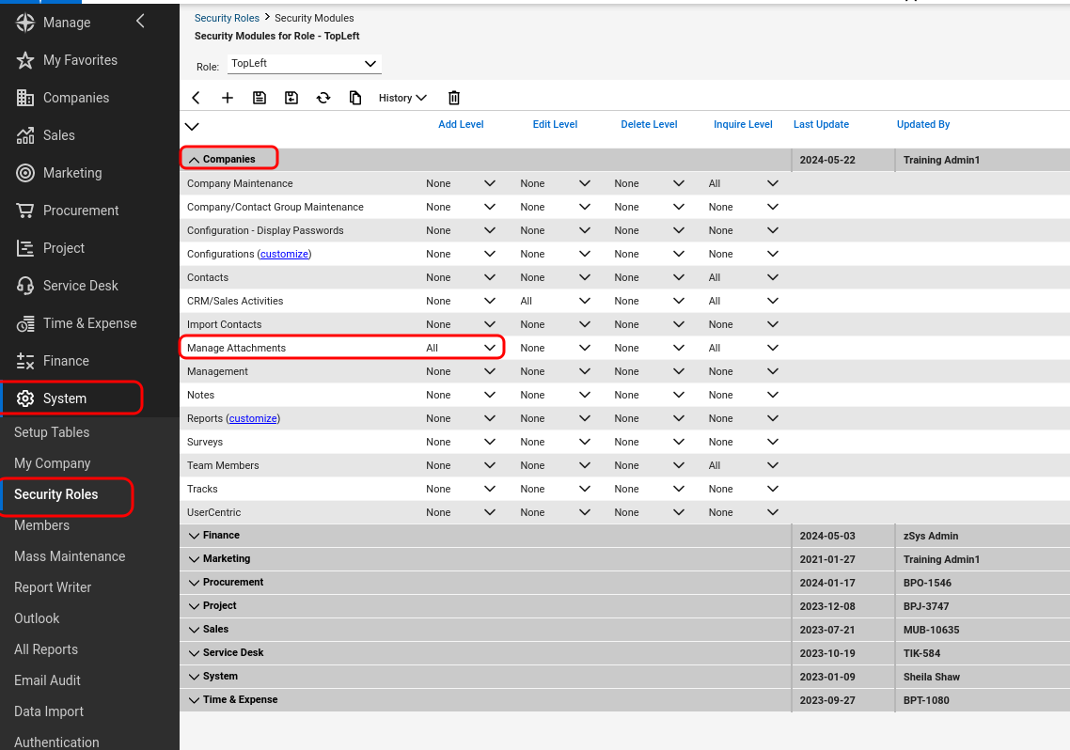The image size is (1070, 750).
Task: Sort by Updated By column header
Action: coord(922,124)
